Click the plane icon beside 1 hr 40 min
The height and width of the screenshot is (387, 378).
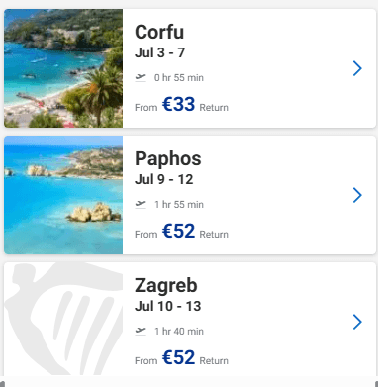[x=141, y=332]
